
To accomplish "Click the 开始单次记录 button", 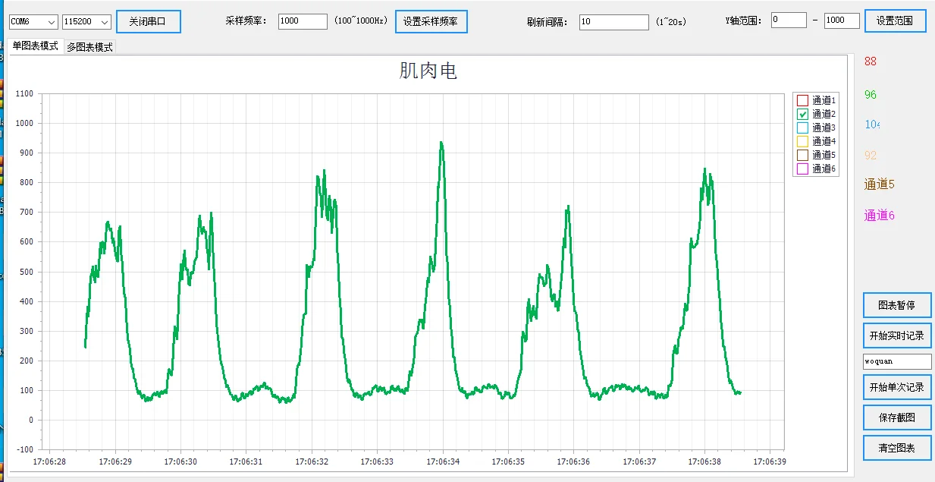I will pyautogui.click(x=897, y=387).
